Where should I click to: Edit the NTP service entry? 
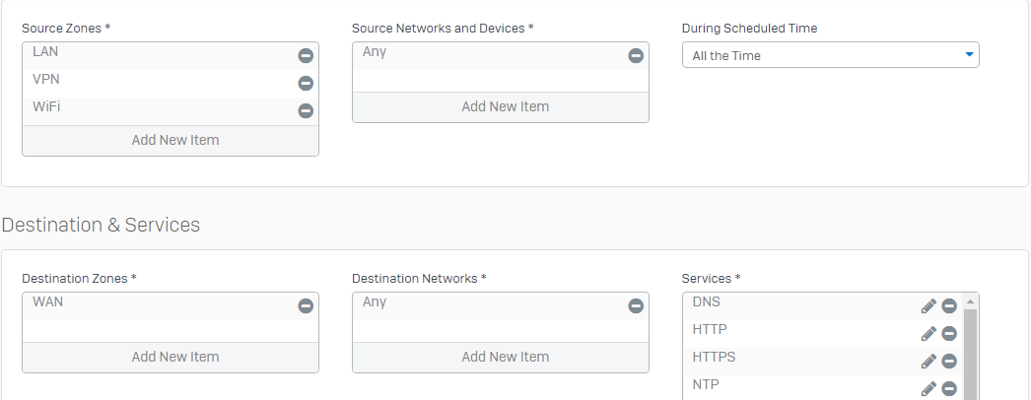point(928,389)
